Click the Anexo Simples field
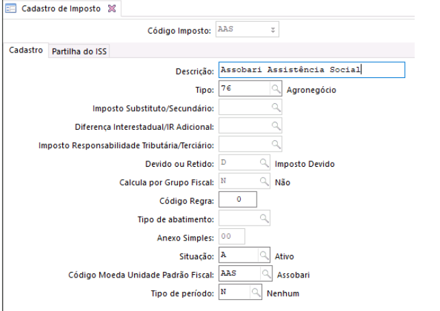Viewport: 440px width, 311px height. 231,236
